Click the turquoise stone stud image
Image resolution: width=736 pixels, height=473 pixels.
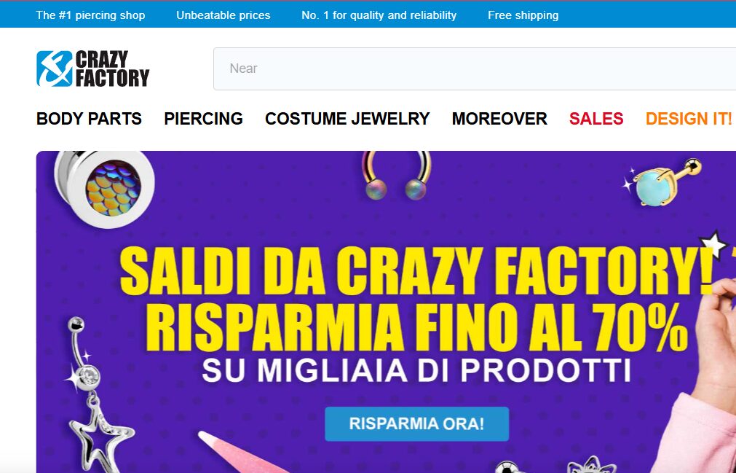coord(662,183)
